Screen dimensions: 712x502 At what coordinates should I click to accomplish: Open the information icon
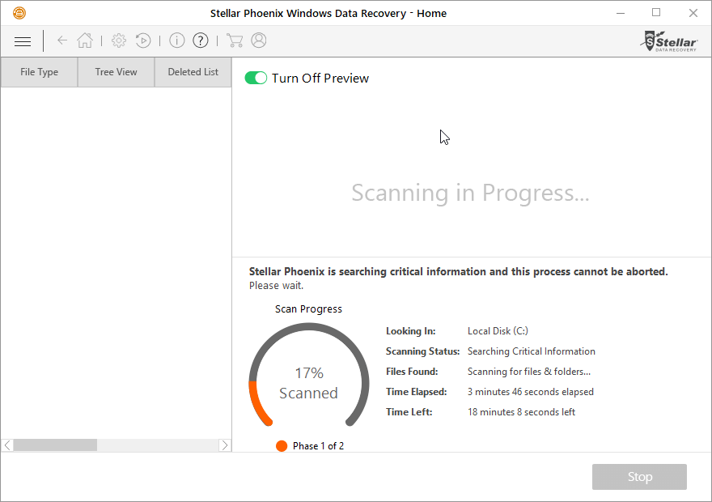tap(177, 40)
